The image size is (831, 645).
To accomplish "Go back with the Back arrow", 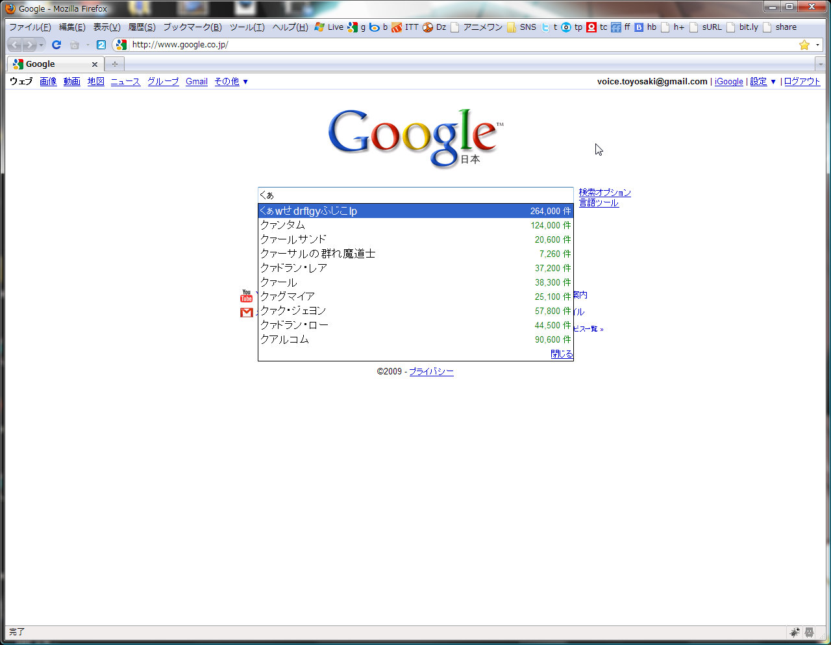I will pos(14,45).
